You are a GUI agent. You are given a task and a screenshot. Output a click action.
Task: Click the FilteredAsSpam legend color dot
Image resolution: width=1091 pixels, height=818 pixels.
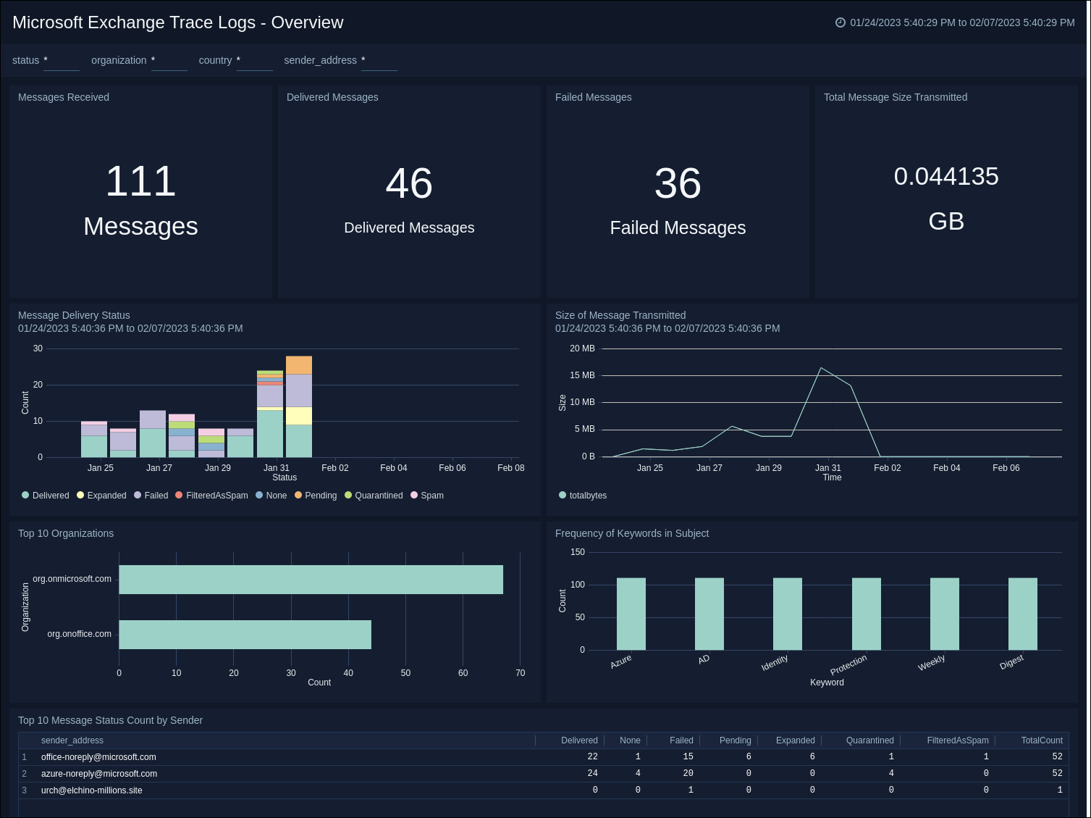[x=178, y=495]
